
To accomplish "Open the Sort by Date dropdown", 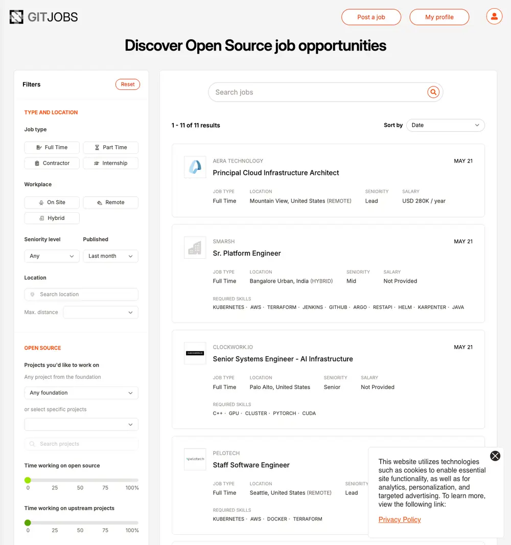I will coord(446,125).
